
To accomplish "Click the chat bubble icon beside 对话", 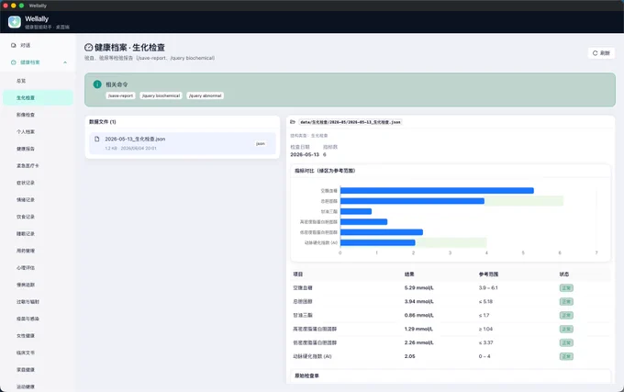I will click(14, 45).
